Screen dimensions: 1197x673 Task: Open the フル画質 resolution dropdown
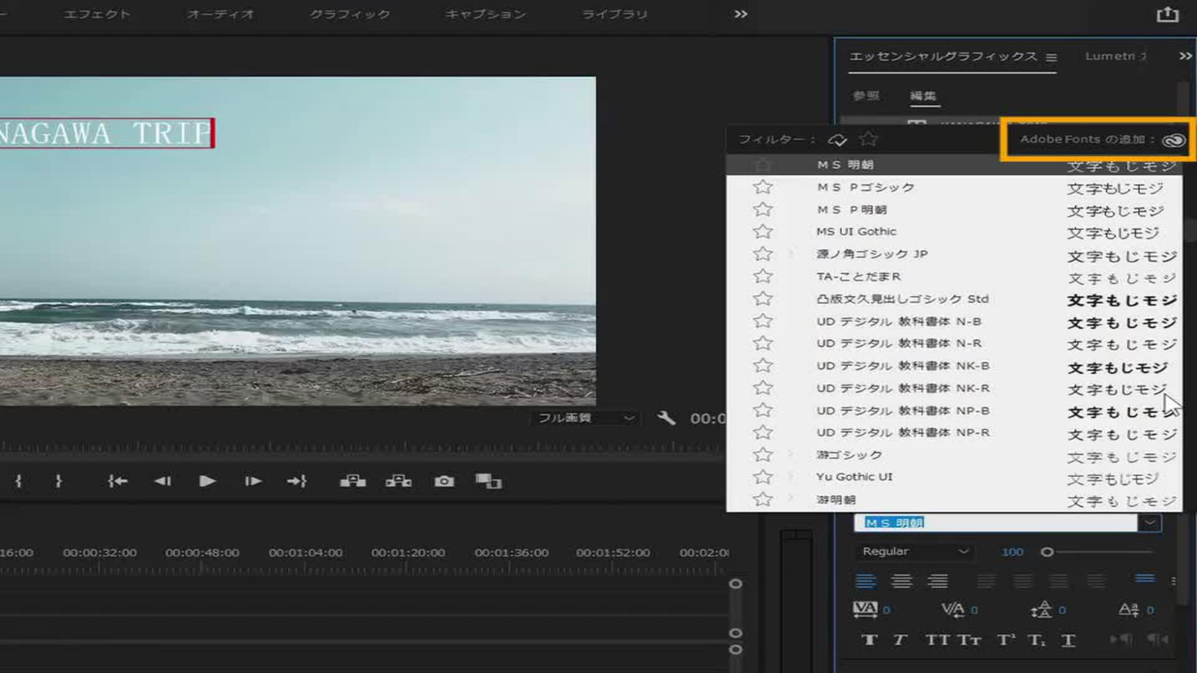(x=586, y=418)
